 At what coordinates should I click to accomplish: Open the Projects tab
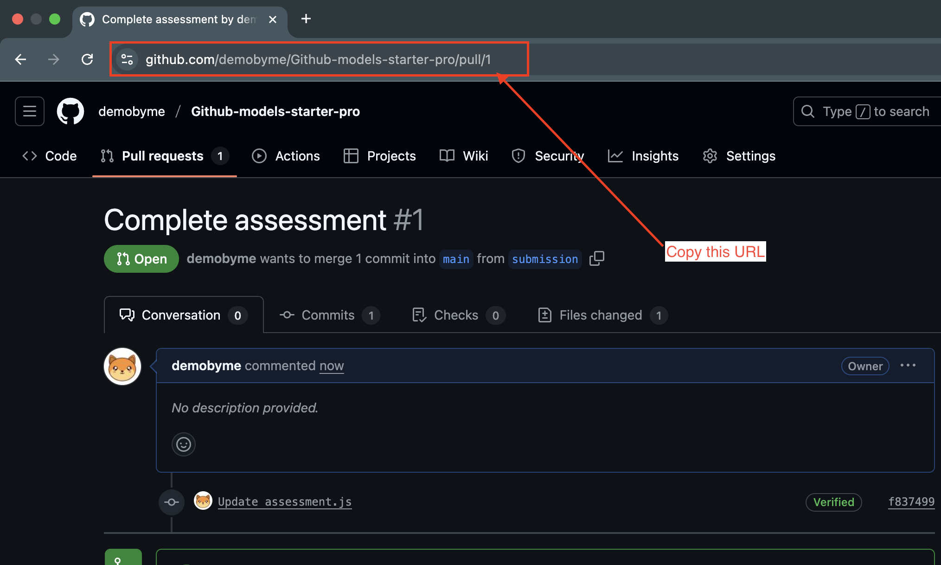point(380,156)
